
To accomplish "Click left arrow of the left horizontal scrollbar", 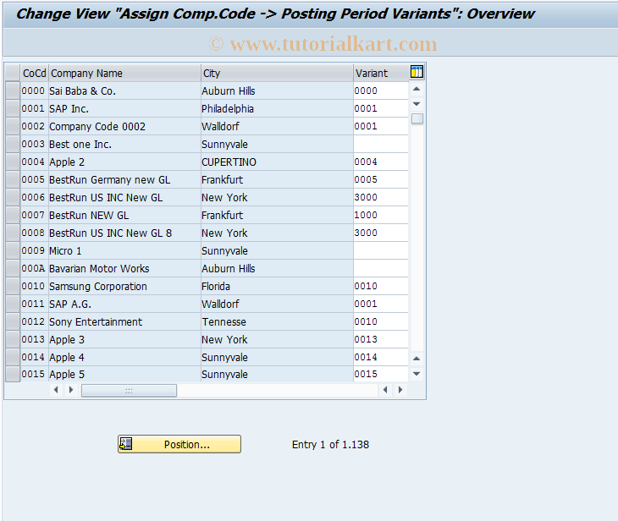I will point(56,390).
